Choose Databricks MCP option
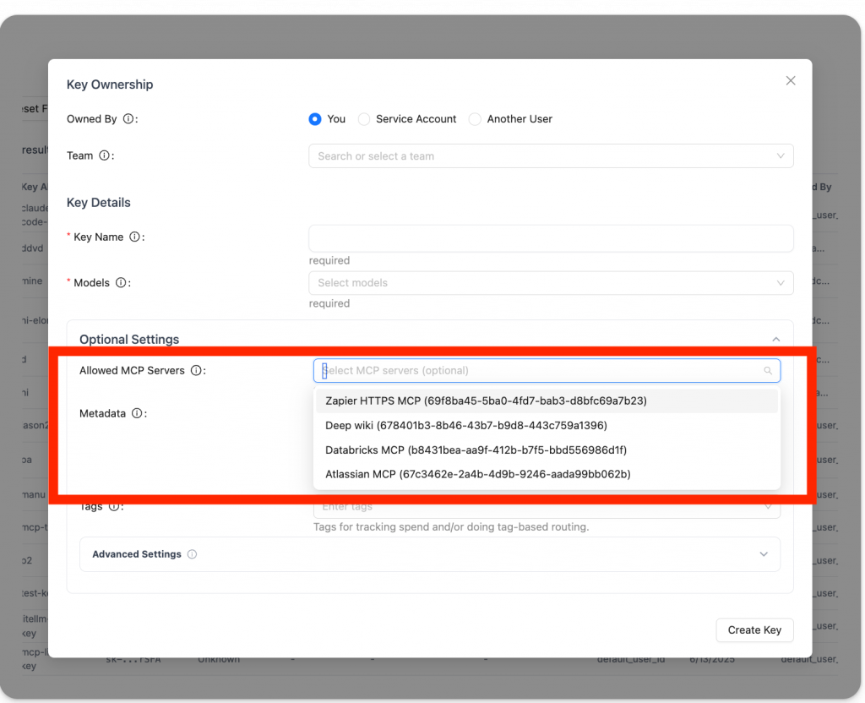Screen dimensions: 865x703 (547, 450)
